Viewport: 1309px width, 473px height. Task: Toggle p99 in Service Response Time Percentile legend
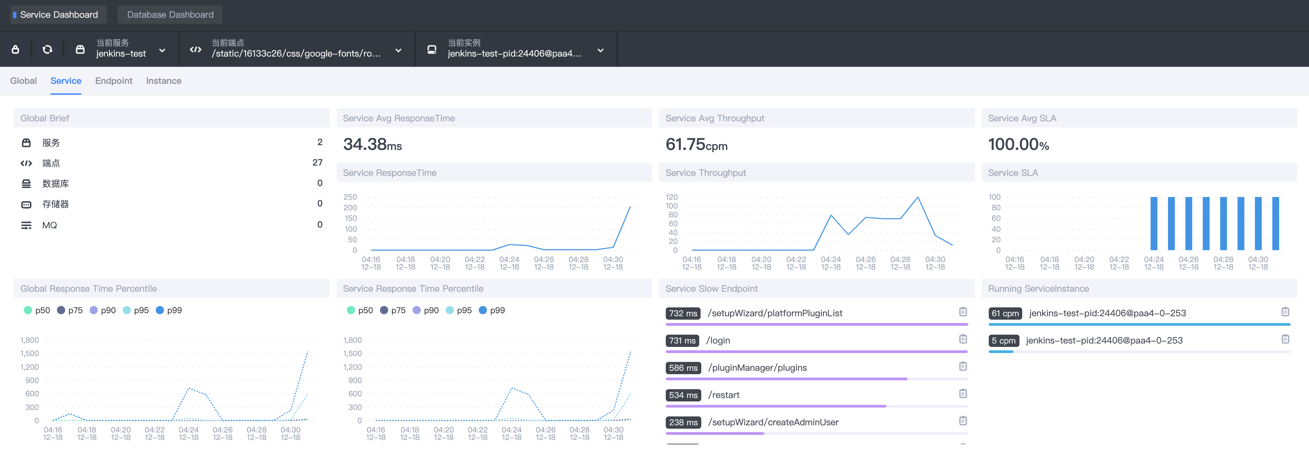click(492, 310)
